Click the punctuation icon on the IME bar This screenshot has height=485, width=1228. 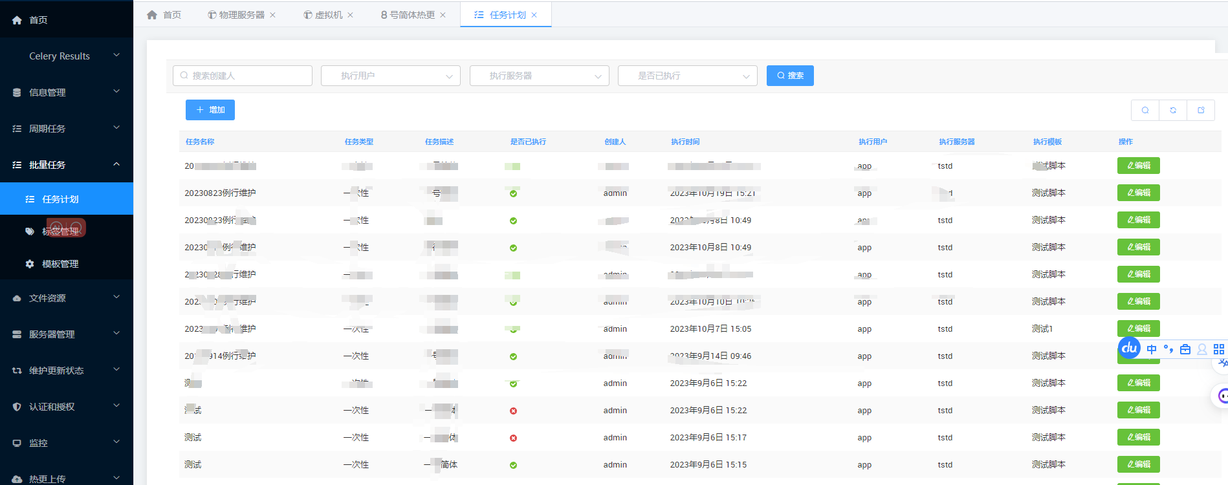1168,349
